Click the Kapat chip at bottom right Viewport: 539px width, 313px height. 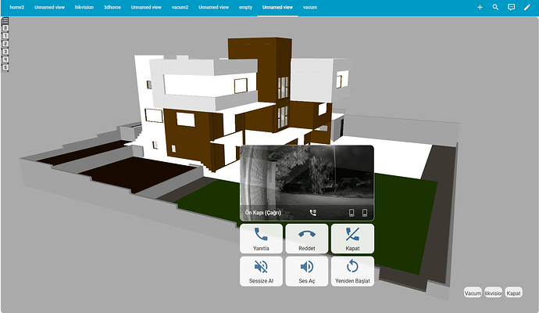click(x=513, y=293)
